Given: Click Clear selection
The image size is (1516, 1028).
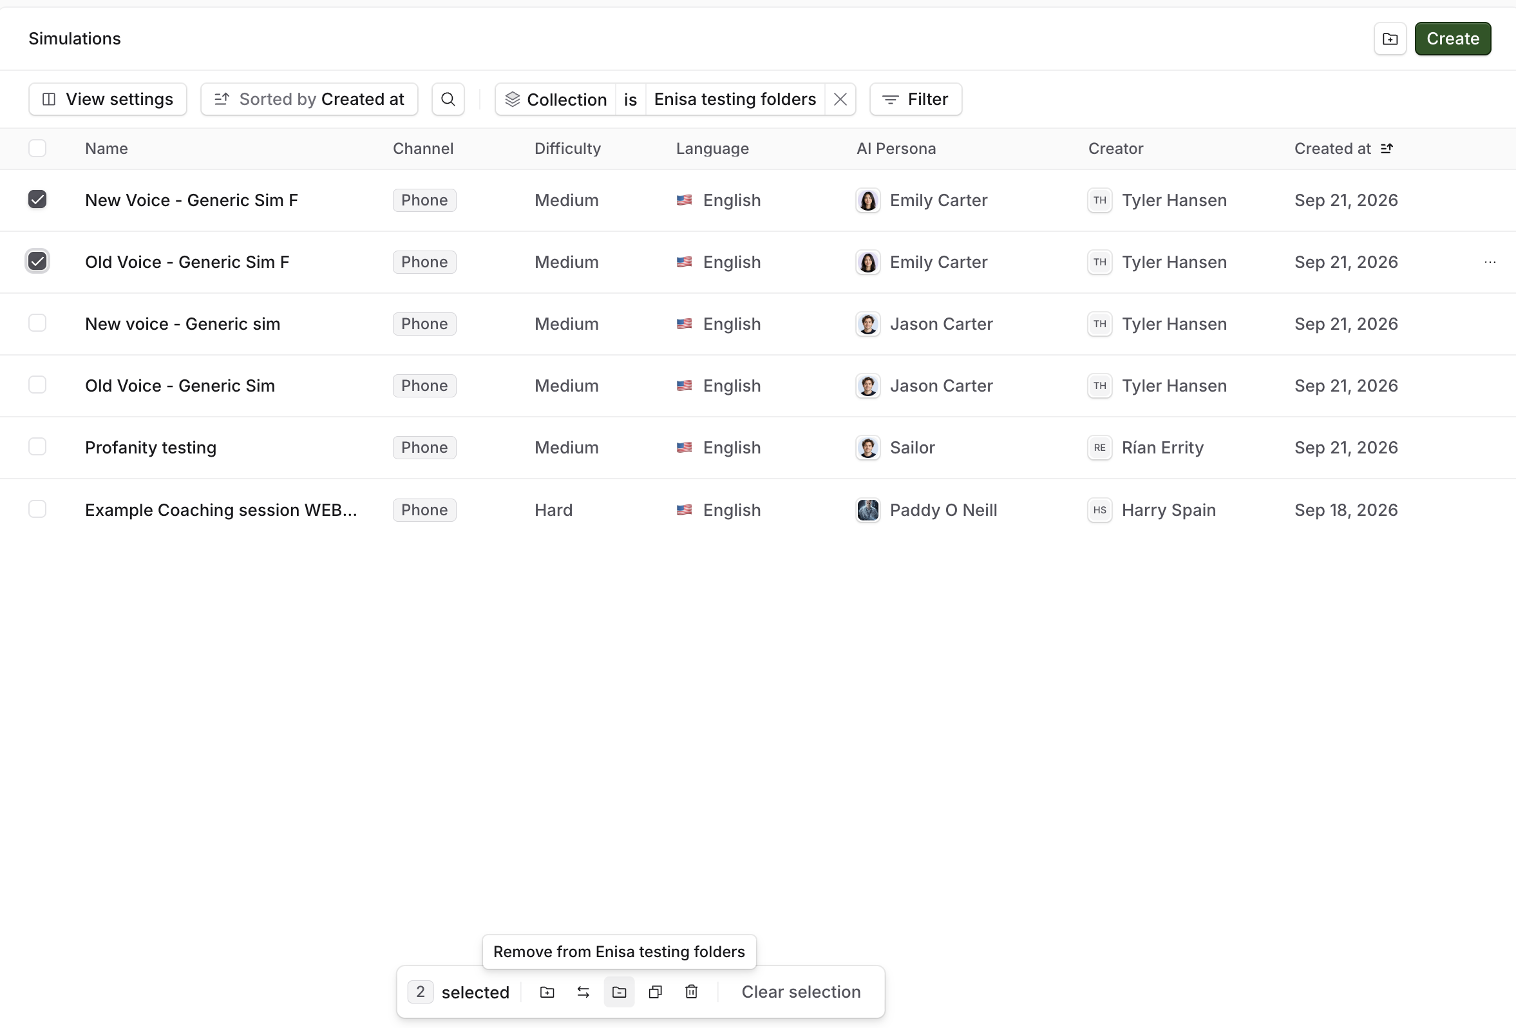Looking at the screenshot, I should 801,992.
